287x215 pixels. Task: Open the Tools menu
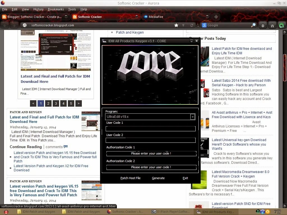[x=72, y=9]
